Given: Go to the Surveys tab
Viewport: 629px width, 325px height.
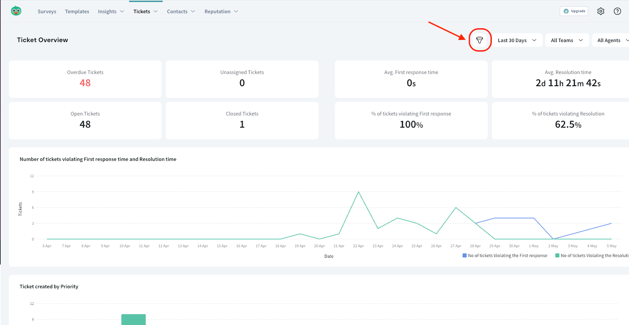Looking at the screenshot, I should pyautogui.click(x=47, y=11).
